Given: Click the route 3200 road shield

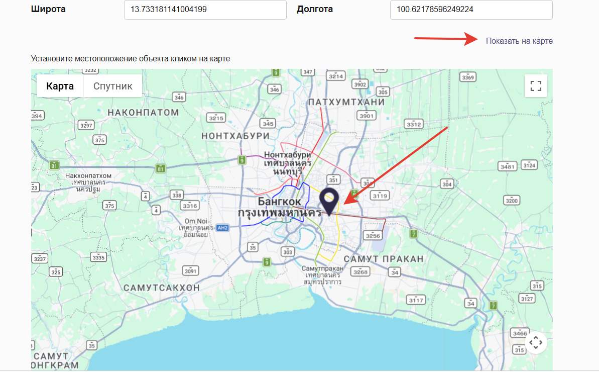Looking at the screenshot, I should tap(512, 201).
